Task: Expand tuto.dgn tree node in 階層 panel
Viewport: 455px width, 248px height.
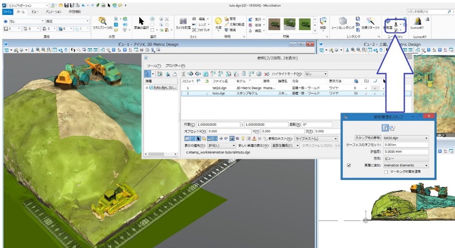Action: pyautogui.click(x=147, y=87)
